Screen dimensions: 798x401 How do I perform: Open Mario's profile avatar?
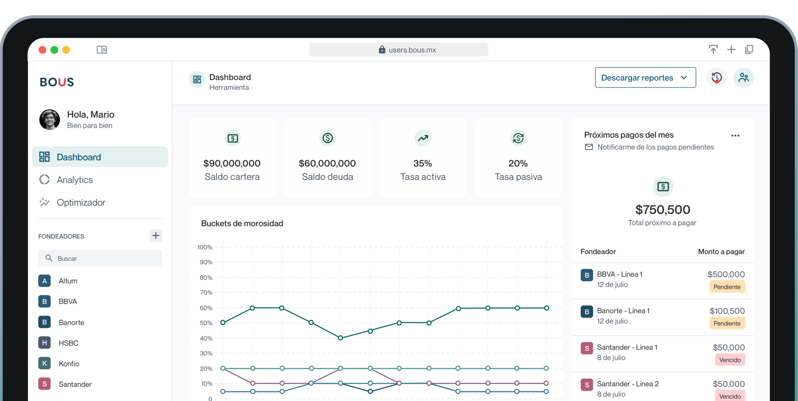tap(50, 119)
